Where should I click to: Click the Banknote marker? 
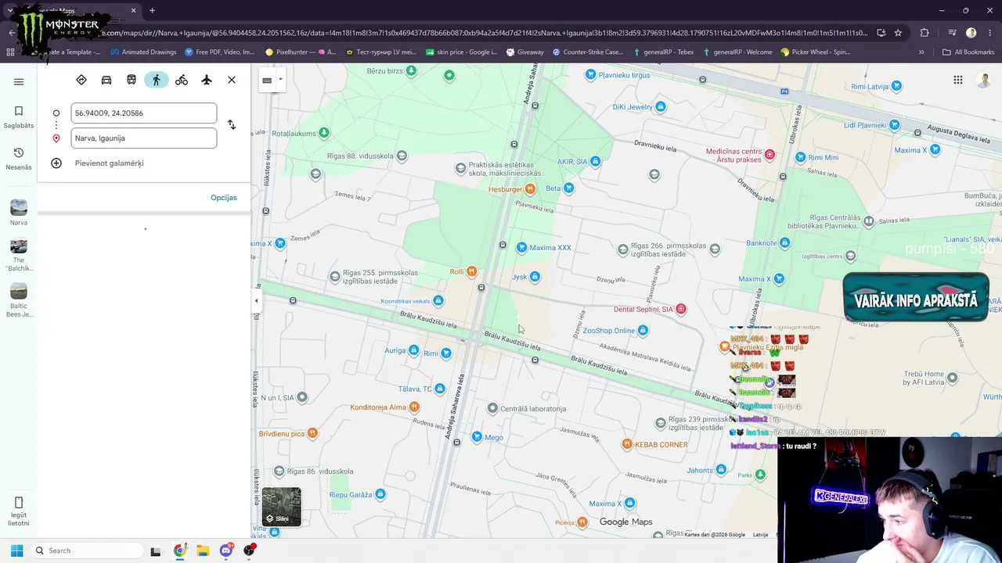pos(785,243)
